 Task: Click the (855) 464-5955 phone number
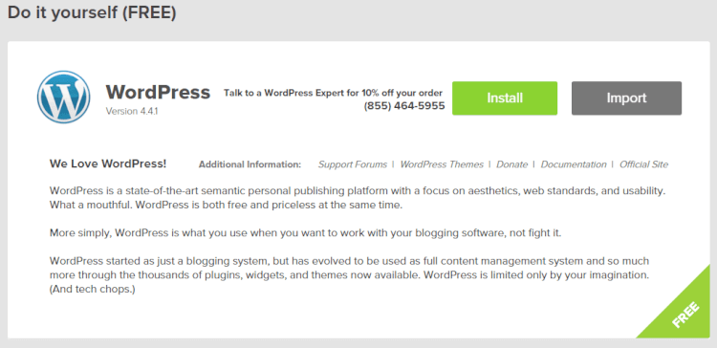[404, 106]
